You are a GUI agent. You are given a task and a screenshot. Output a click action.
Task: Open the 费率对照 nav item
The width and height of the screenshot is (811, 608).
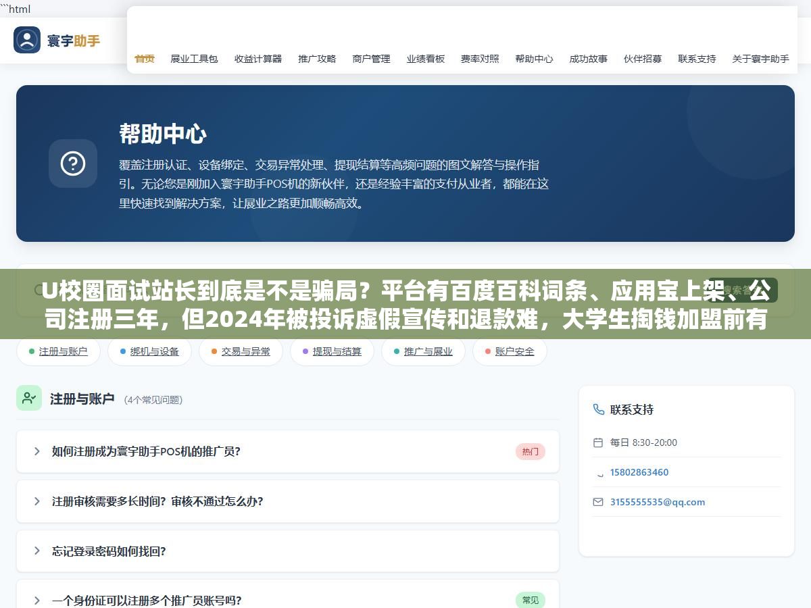pyautogui.click(x=480, y=59)
